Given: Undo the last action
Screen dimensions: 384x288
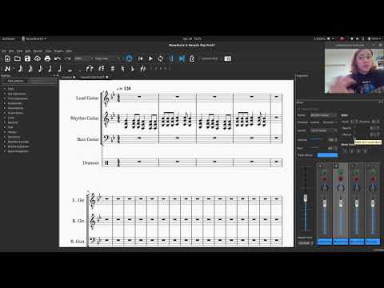Looking at the screenshot, I should [58, 58].
